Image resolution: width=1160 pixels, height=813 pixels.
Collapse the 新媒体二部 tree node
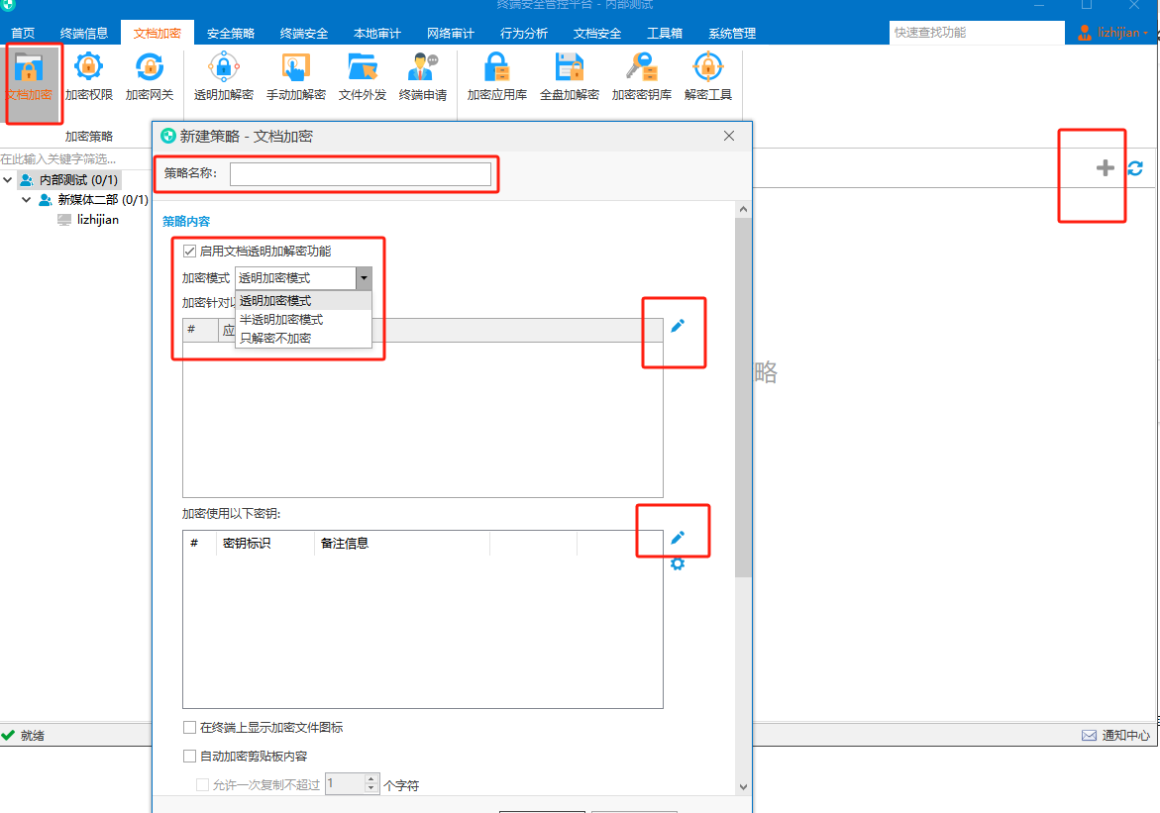tap(26, 200)
